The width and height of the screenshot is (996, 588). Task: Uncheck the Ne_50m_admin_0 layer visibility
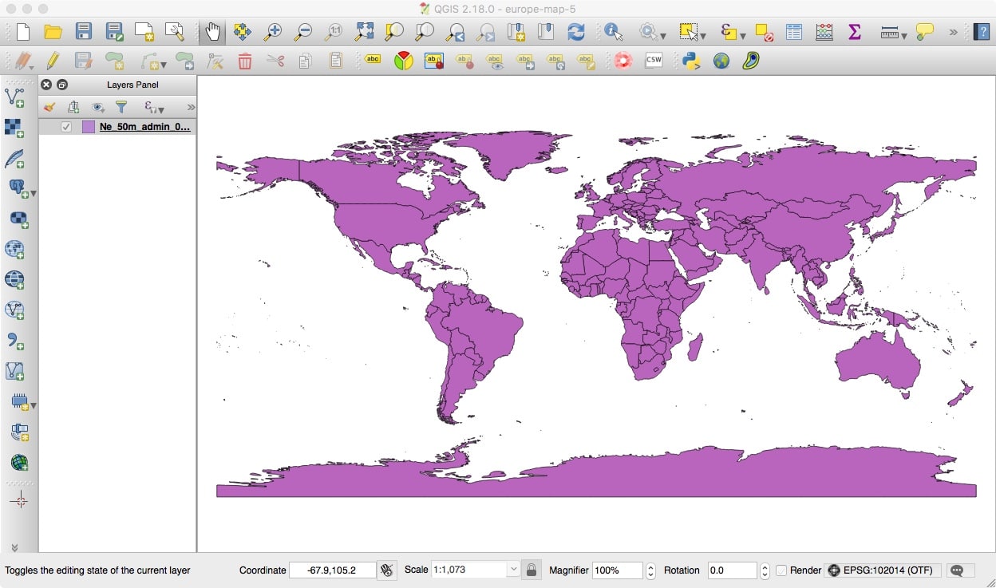(x=65, y=126)
